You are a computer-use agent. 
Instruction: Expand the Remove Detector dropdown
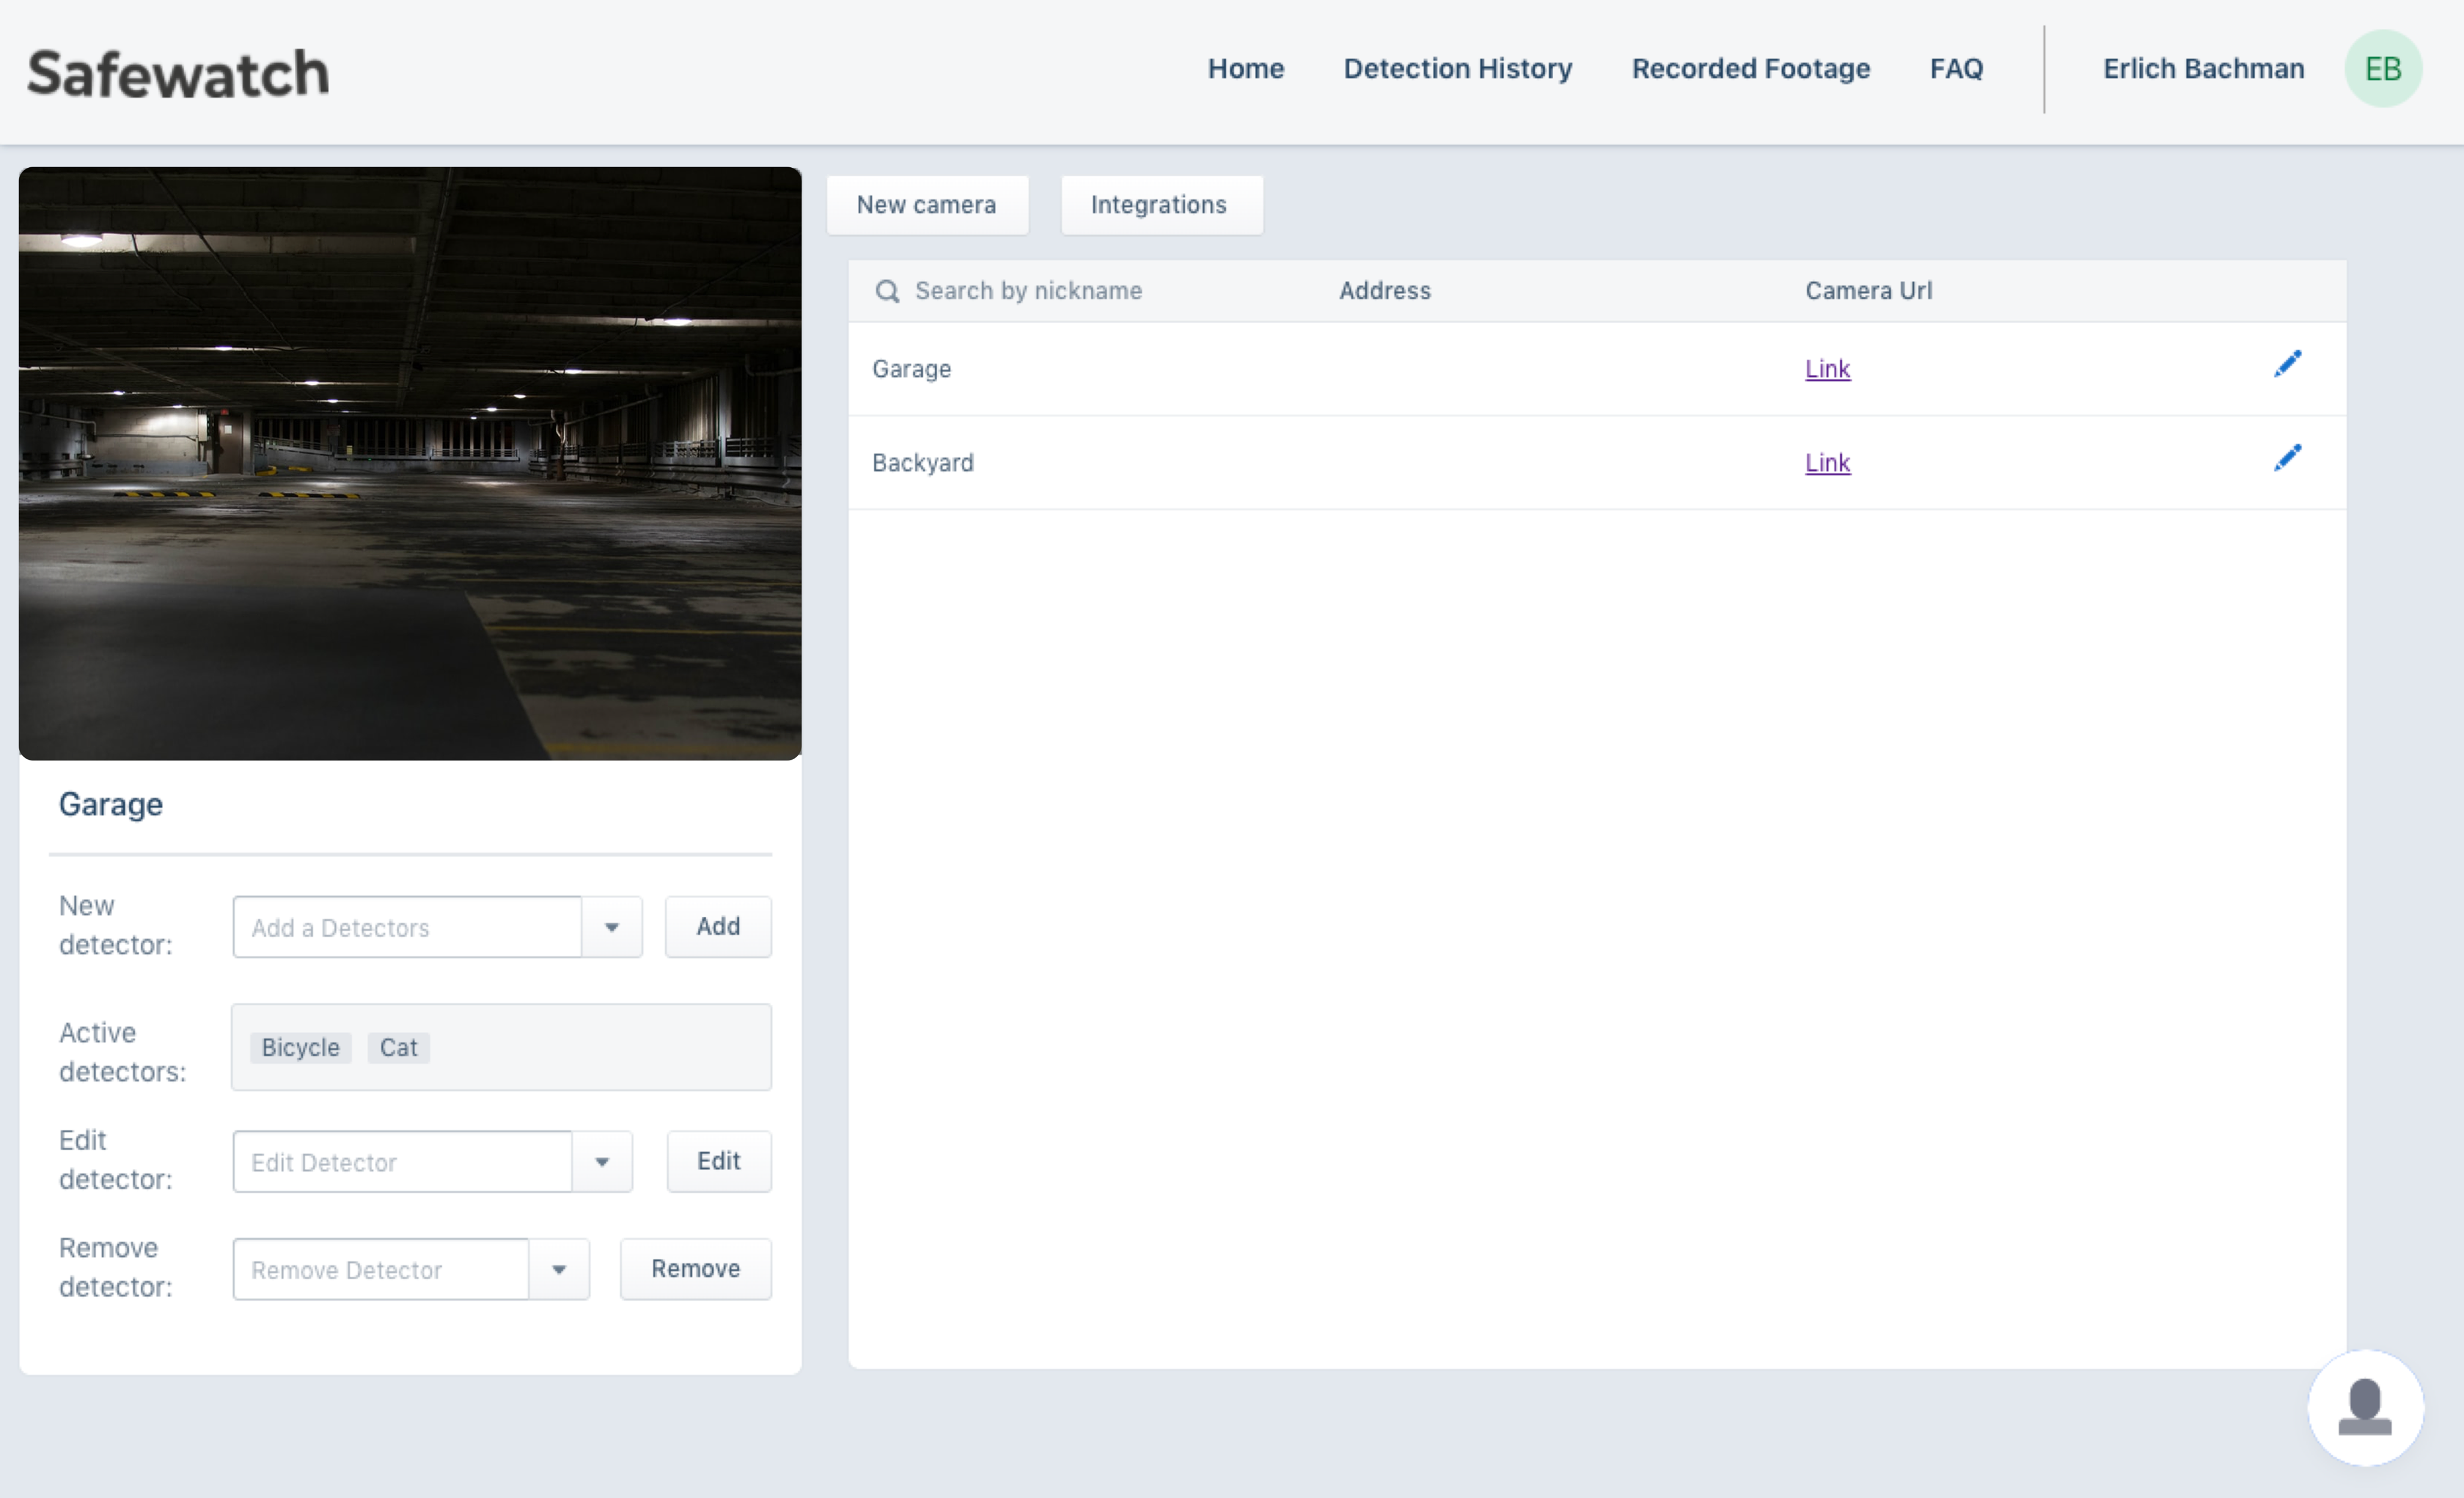point(559,1269)
